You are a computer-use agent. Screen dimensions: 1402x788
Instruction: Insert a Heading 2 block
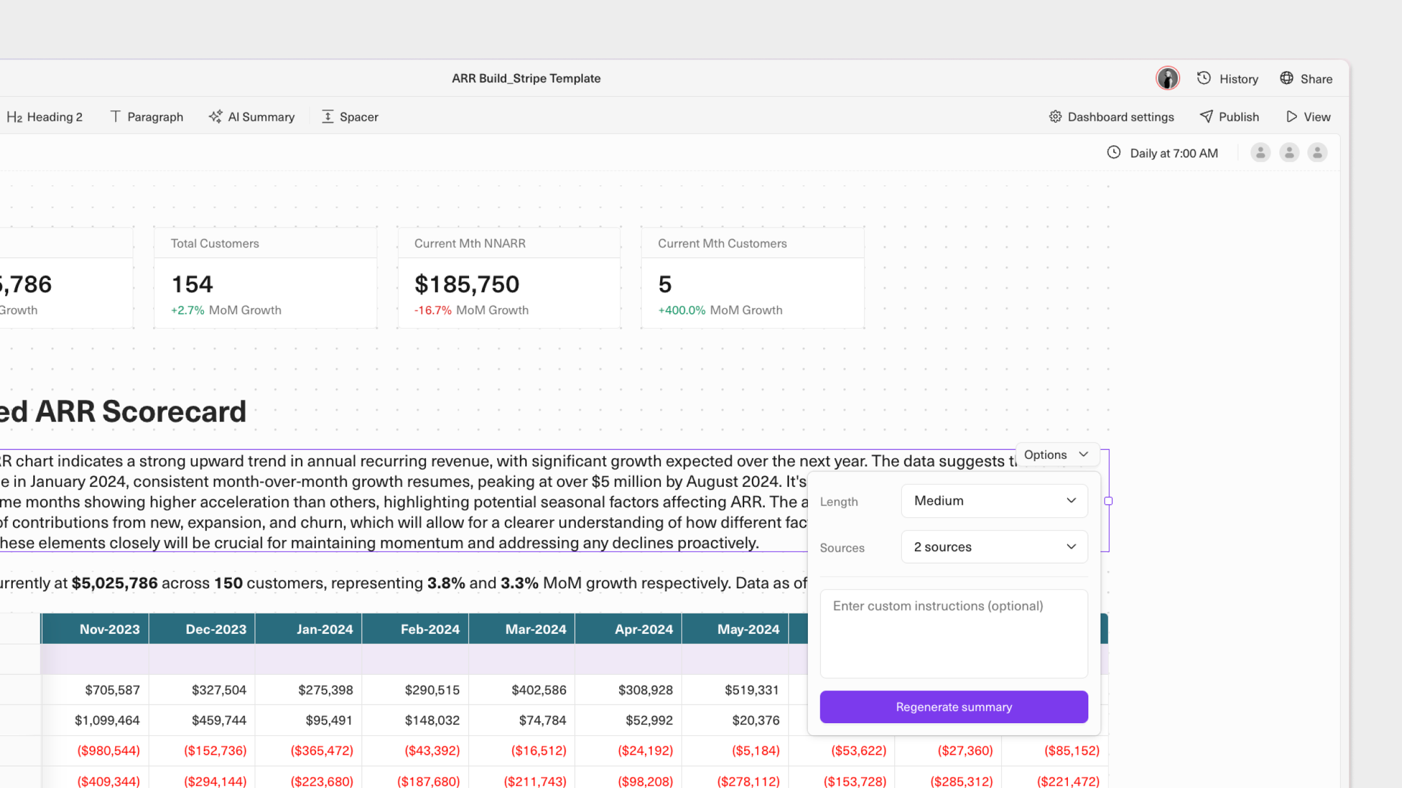45,117
